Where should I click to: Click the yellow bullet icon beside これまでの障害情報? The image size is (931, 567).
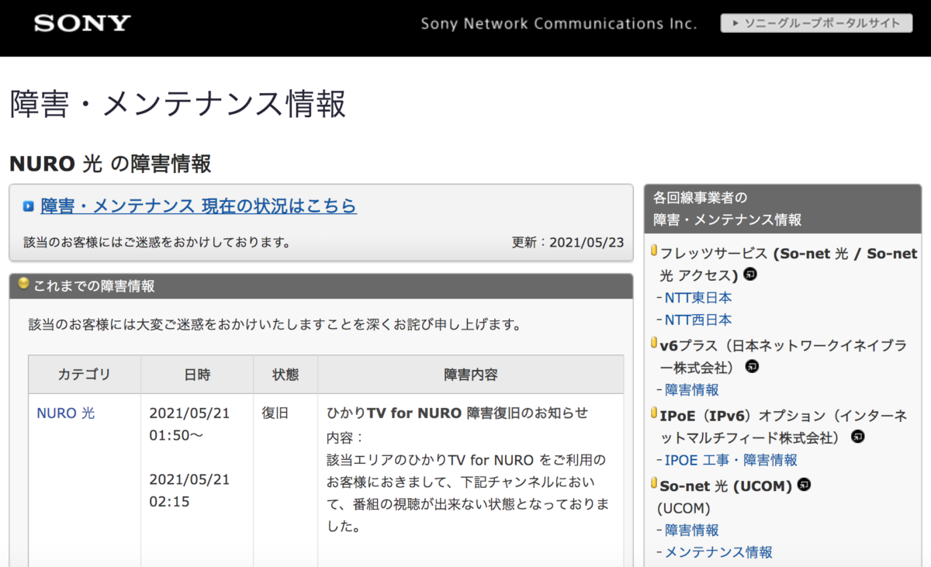coord(24,284)
